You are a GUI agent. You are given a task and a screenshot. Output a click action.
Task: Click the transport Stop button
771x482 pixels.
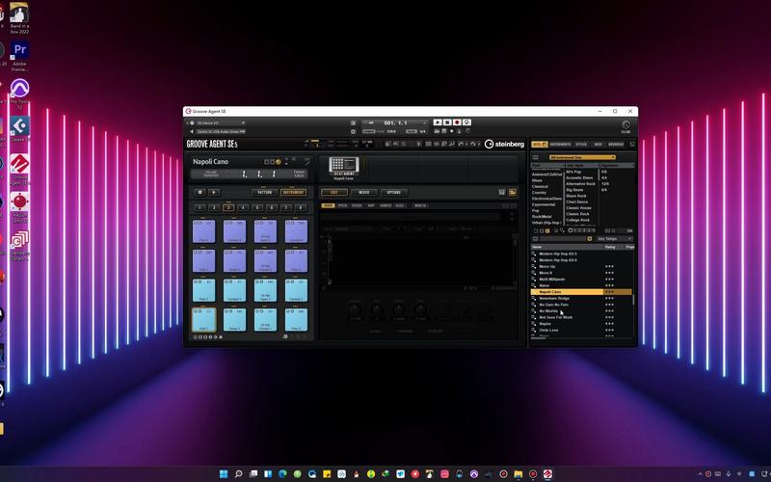[x=447, y=122]
